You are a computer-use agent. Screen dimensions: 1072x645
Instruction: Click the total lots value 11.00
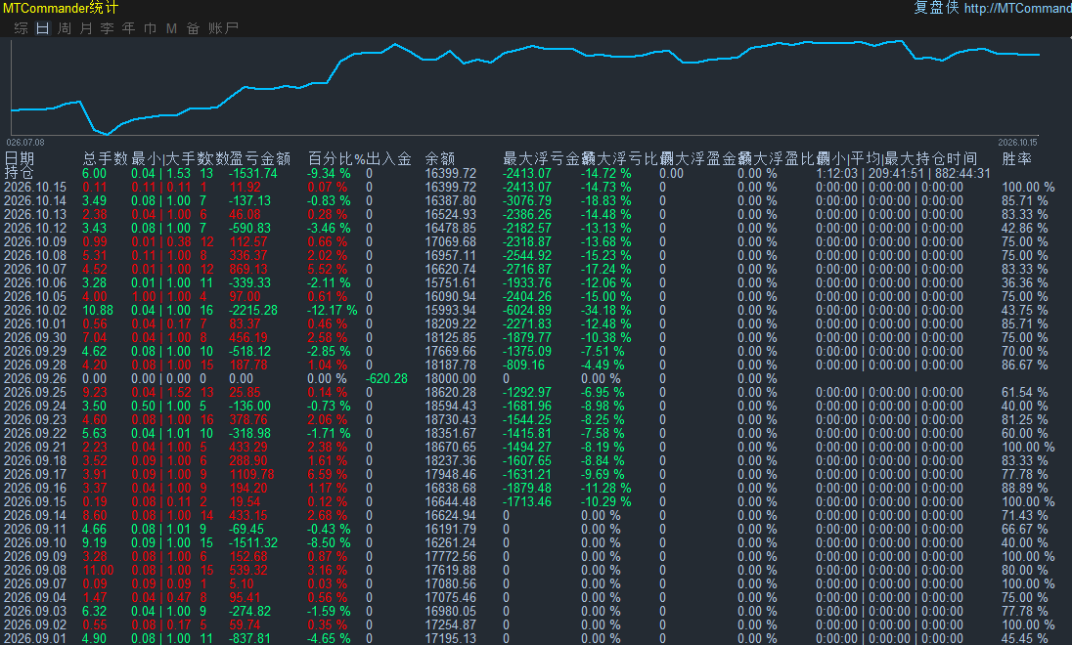coord(98,570)
